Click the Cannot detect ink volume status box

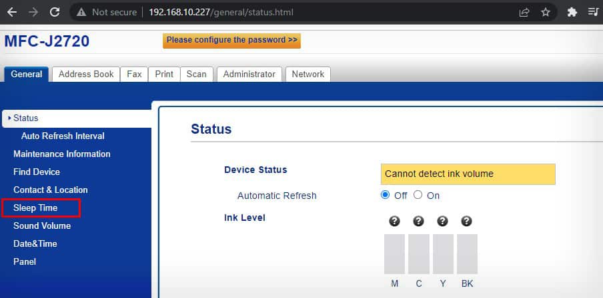tap(468, 174)
